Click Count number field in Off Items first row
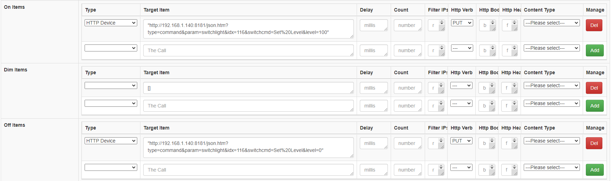This screenshot has width=615, height=181. pyautogui.click(x=408, y=143)
